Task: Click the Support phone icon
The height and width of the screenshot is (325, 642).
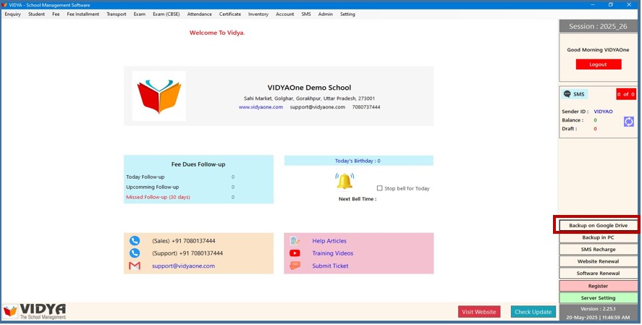Action: point(135,253)
